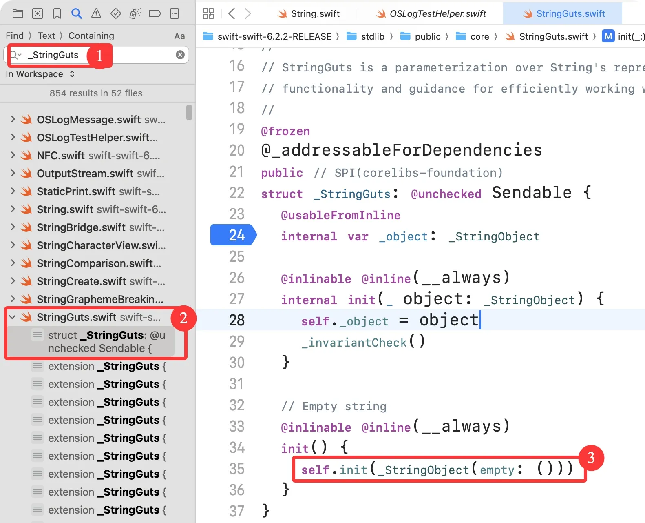
Task: Open the Report navigator icon
Action: [x=175, y=13]
